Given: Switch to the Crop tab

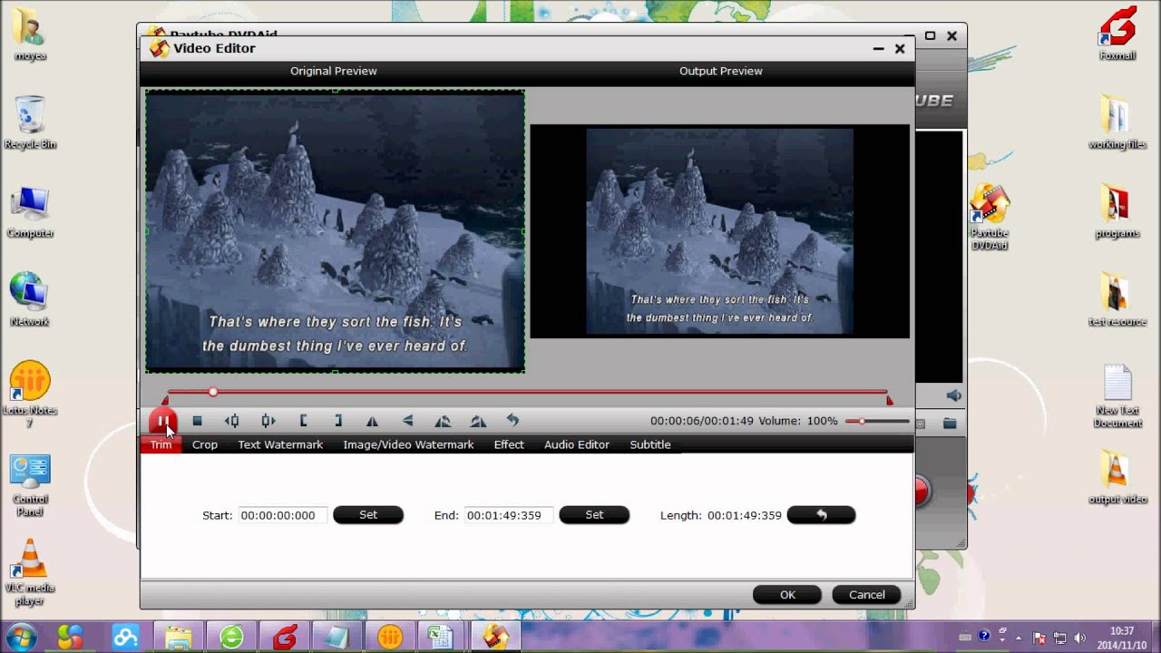Looking at the screenshot, I should (205, 444).
